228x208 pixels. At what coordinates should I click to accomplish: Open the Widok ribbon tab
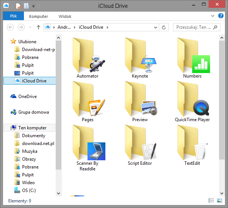(65, 16)
